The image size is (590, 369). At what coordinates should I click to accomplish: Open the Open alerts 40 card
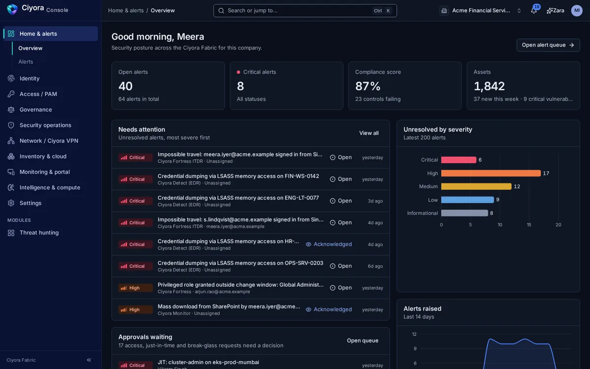[x=168, y=86]
